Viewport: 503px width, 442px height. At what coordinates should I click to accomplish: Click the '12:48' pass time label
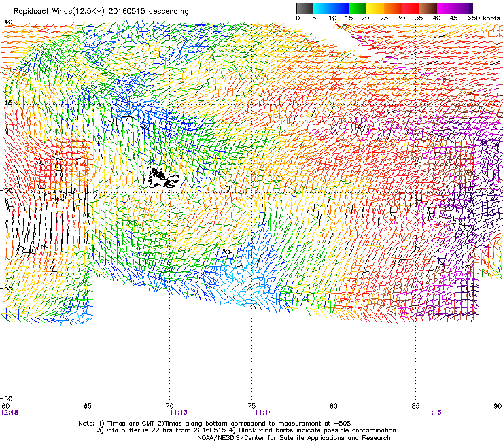10,413
